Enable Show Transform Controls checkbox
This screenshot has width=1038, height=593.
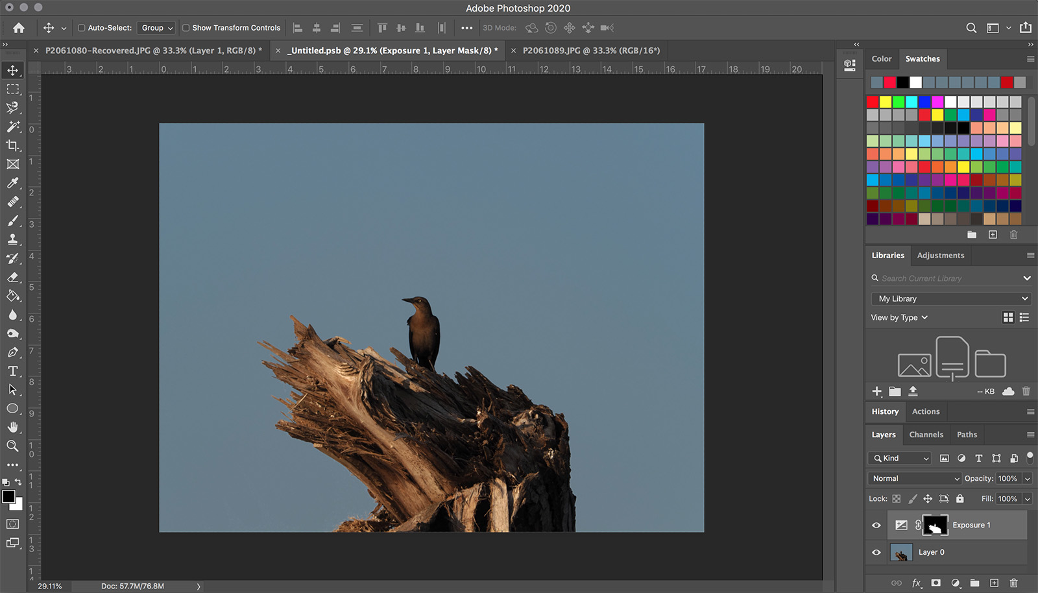[186, 28]
